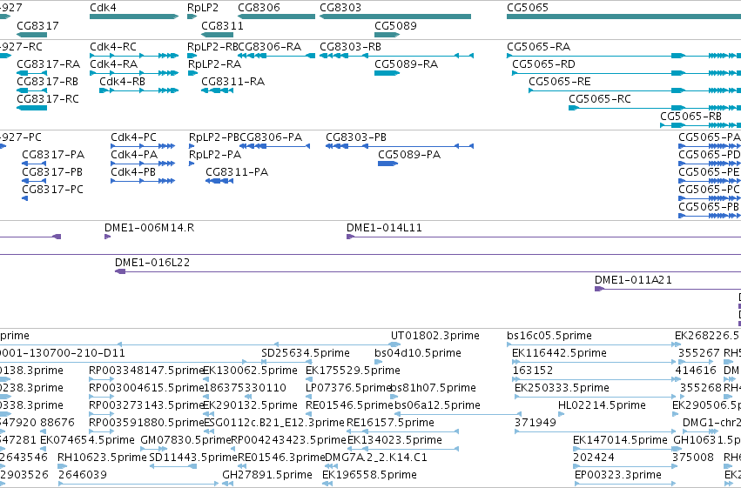Viewport: 741px width, 488px height.
Task: Select the CG5065 gene label
Action: [528, 8]
